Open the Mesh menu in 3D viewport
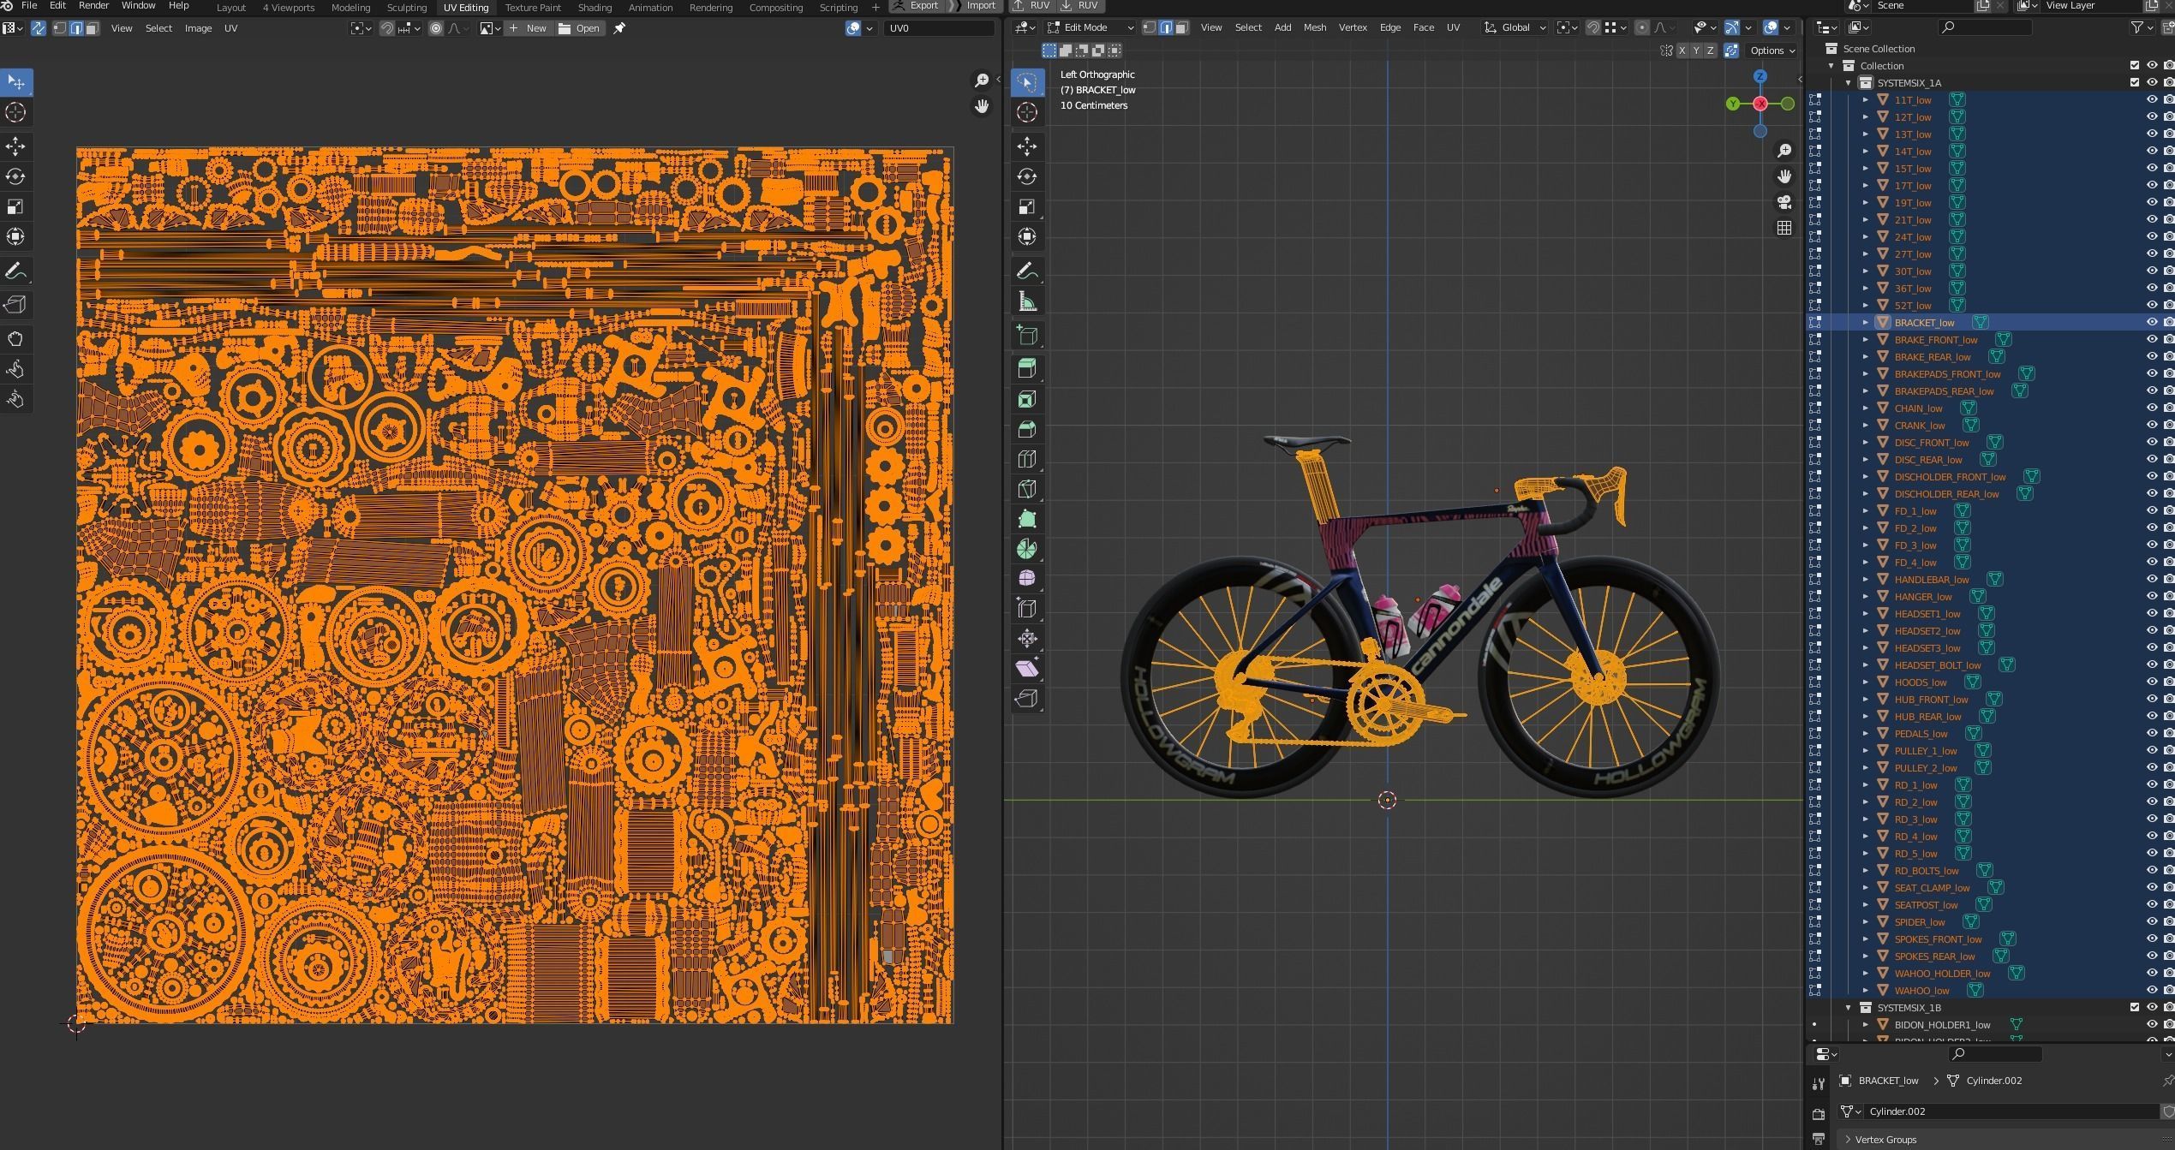Image resolution: width=2175 pixels, height=1150 pixels. 1315,28
